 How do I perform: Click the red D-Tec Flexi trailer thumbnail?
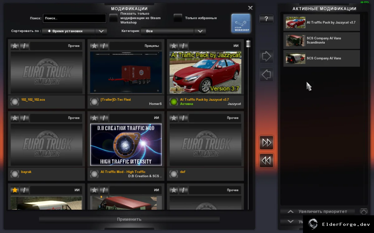pyautogui.click(x=126, y=72)
